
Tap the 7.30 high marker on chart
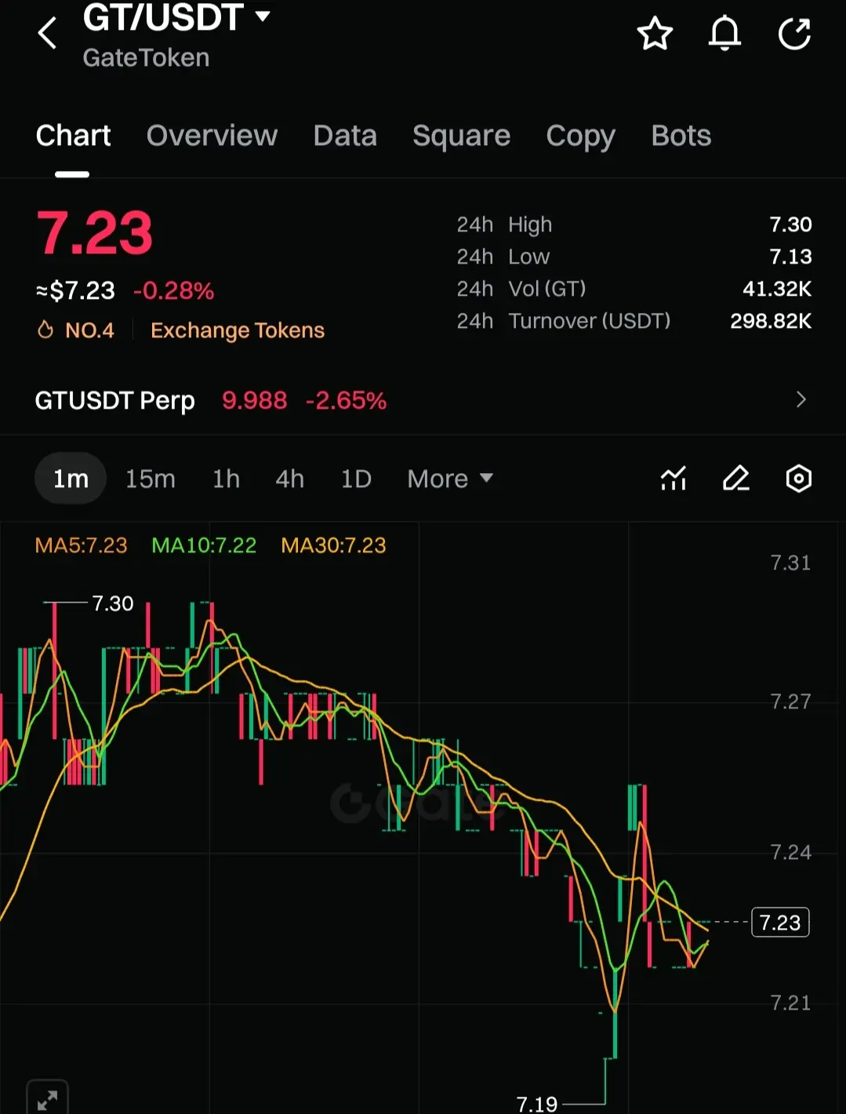coord(113,603)
